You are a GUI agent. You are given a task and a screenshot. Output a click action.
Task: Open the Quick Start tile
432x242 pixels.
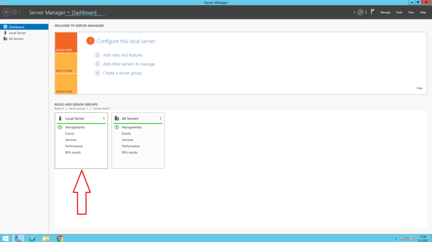(66, 43)
